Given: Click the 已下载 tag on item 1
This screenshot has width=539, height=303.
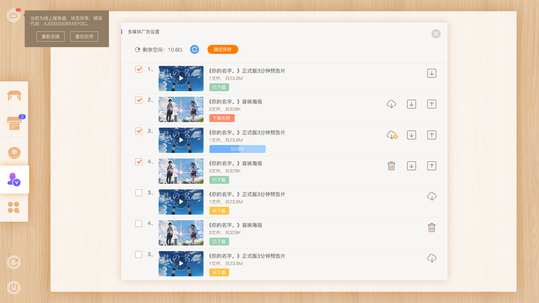Looking at the screenshot, I should pyautogui.click(x=219, y=87).
